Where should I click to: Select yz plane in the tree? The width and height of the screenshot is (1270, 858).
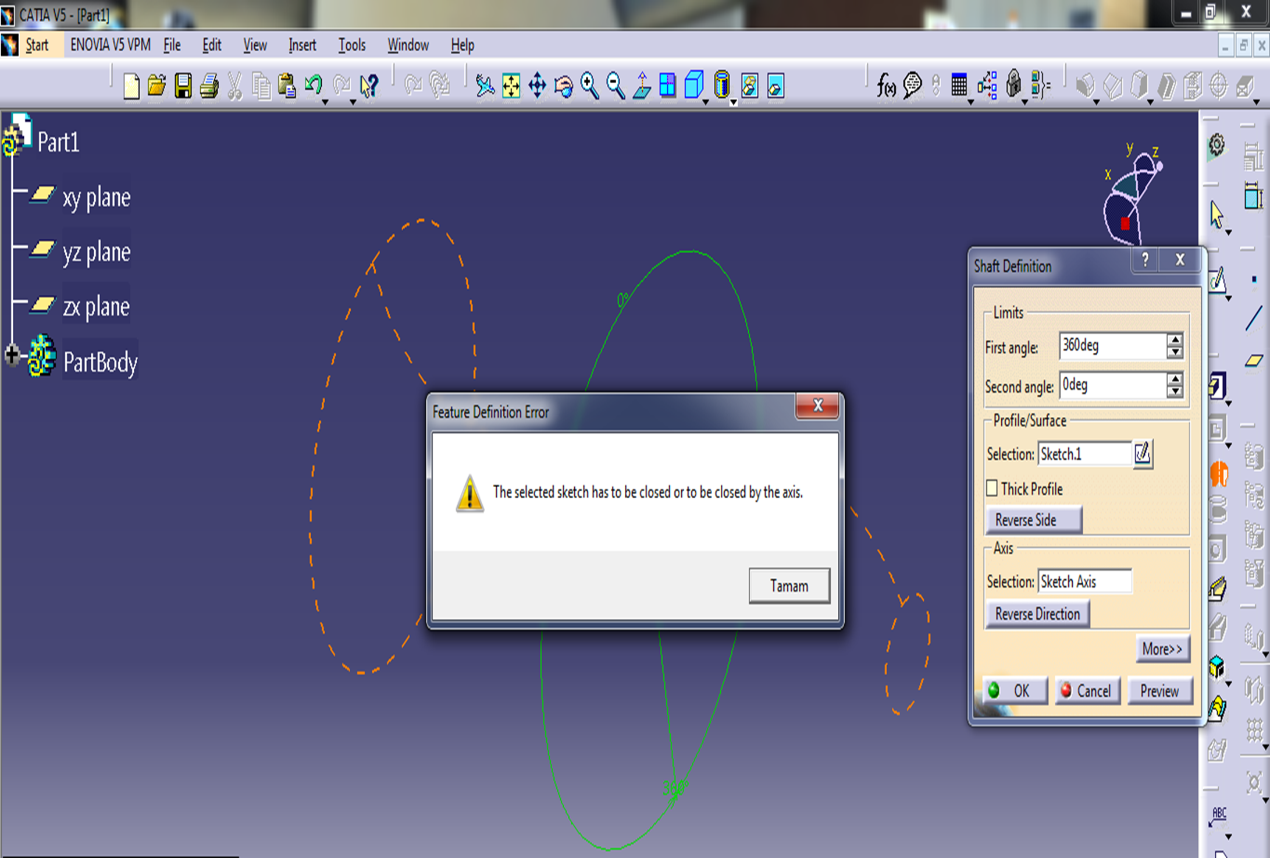coord(96,252)
